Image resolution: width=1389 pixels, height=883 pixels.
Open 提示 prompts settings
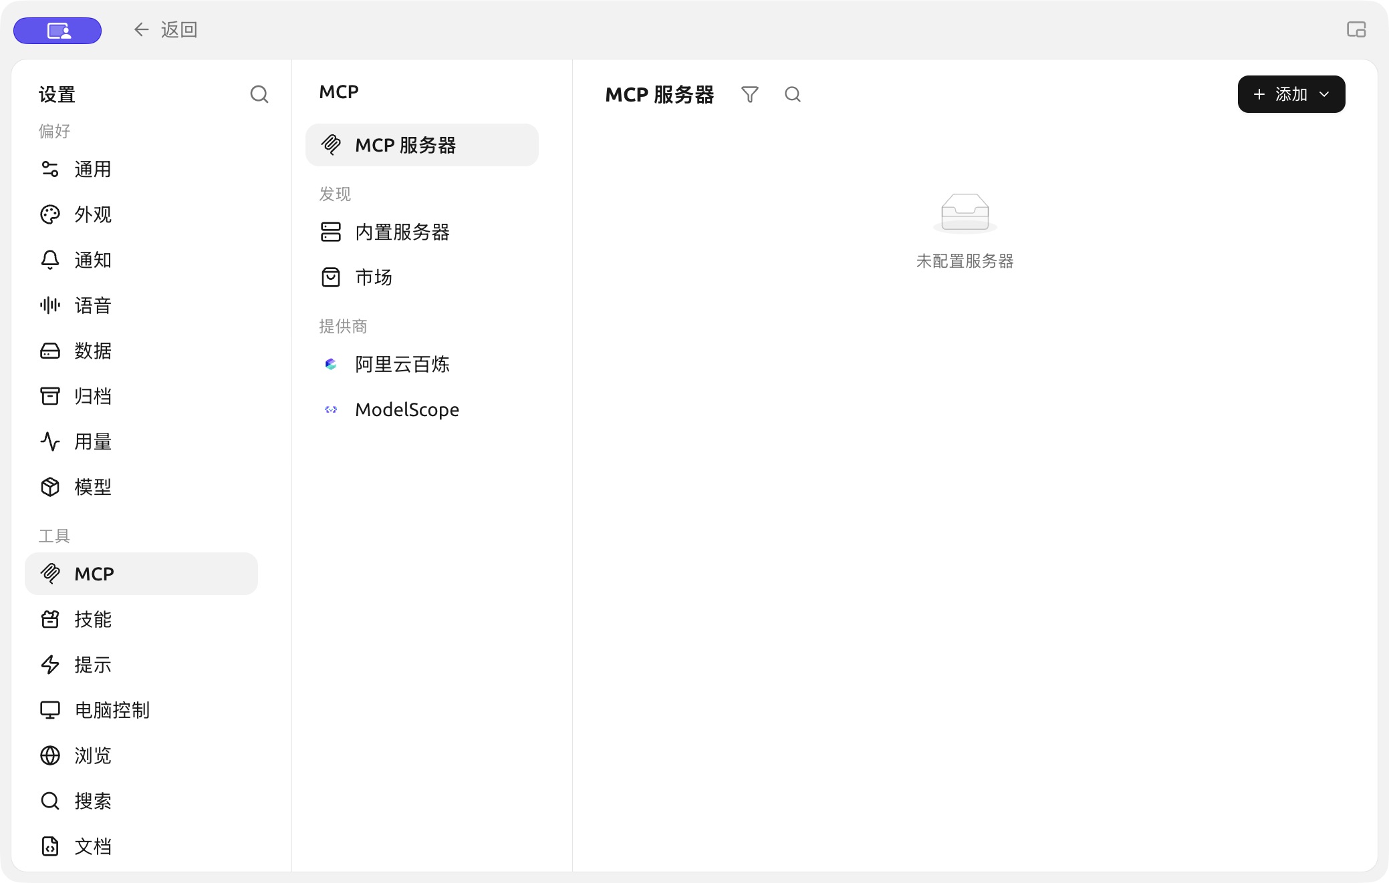(141, 665)
